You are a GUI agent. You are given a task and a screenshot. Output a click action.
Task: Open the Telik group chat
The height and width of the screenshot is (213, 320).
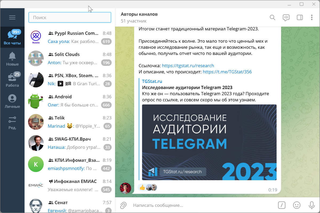coord(70,122)
